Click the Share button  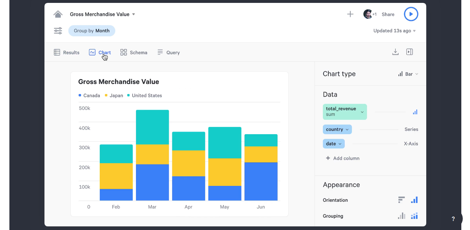pos(388,14)
